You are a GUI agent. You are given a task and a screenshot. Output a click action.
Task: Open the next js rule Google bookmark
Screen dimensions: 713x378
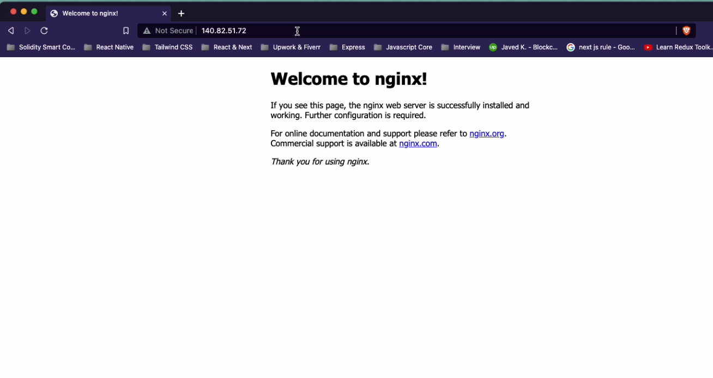point(601,47)
